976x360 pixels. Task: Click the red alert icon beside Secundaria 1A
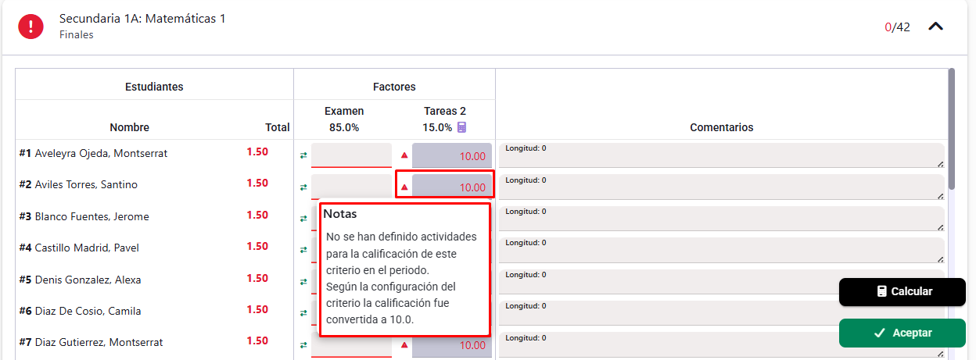(31, 27)
